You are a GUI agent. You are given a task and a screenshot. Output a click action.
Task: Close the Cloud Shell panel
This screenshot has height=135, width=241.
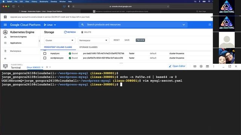[x=236, y=66]
